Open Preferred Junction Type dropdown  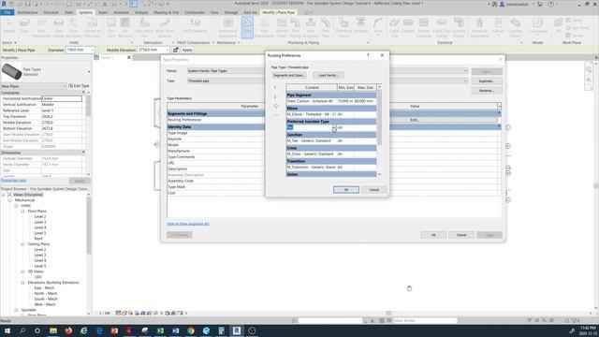[334, 127]
